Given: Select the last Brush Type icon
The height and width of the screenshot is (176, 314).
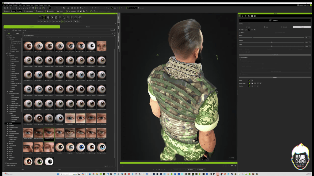Looking at the screenshot, I should [x=255, y=30].
